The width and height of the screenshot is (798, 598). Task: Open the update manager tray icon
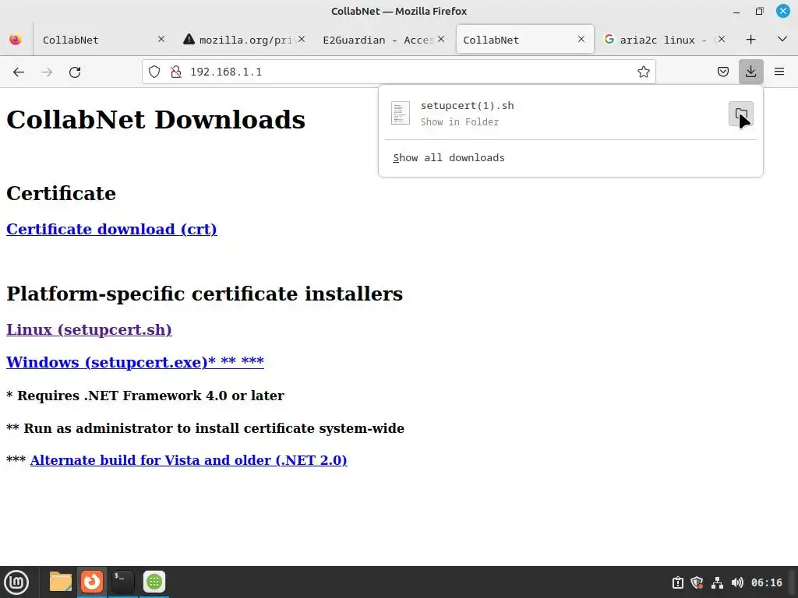pos(677,582)
